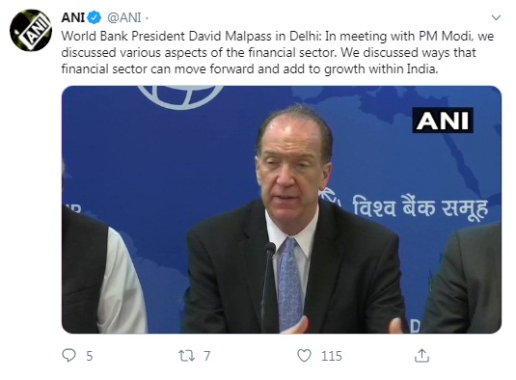Open the ANI display name link
The height and width of the screenshot is (380, 516).
(x=73, y=17)
